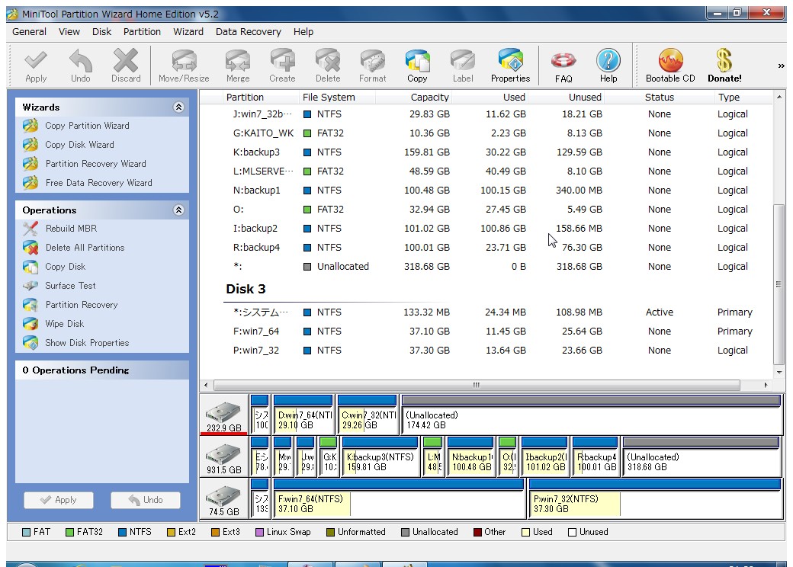
Task: Click the Delete partition icon
Action: tap(328, 66)
